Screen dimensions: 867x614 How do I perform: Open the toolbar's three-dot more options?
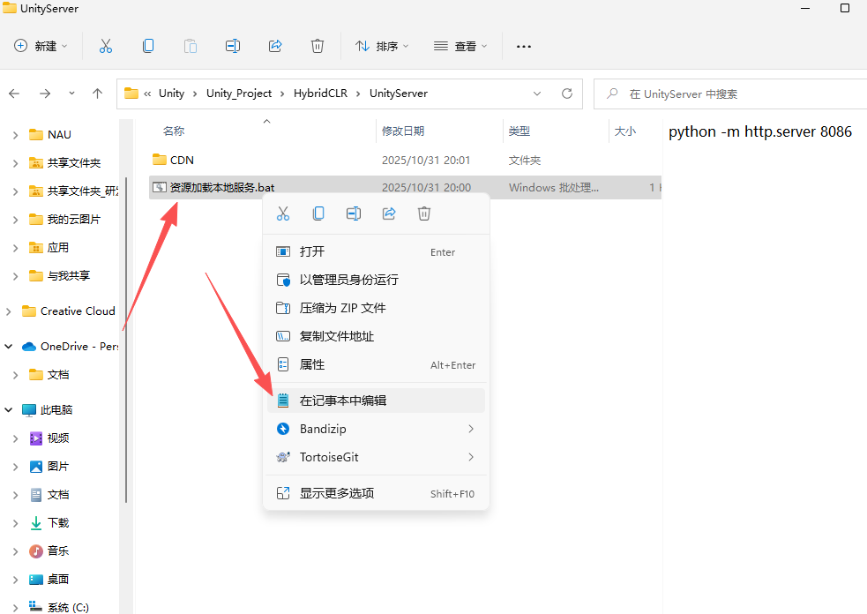tap(524, 47)
